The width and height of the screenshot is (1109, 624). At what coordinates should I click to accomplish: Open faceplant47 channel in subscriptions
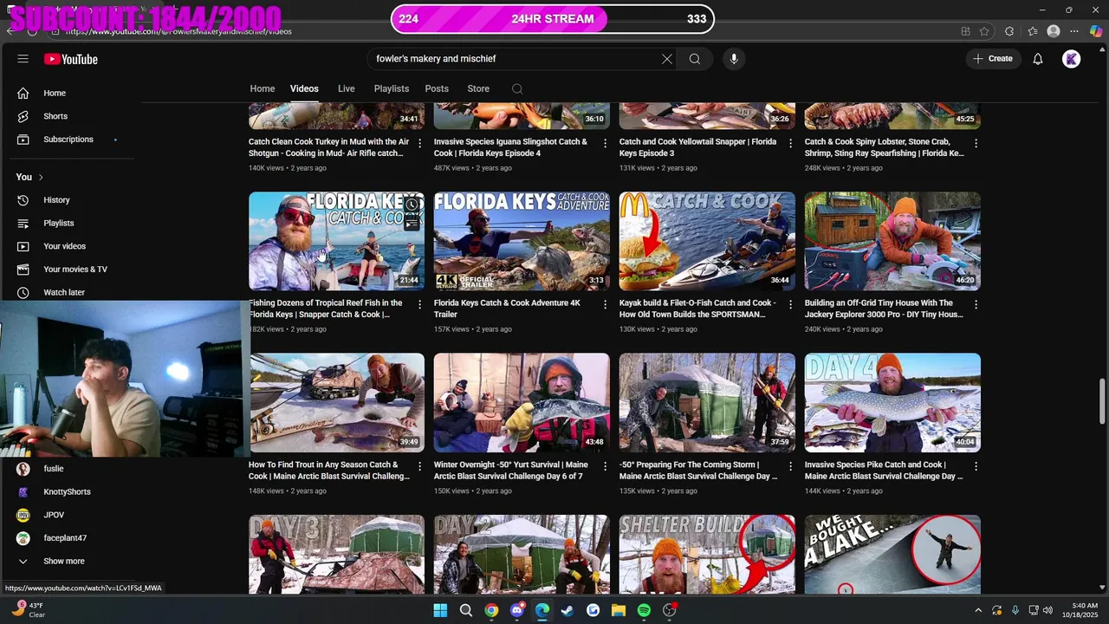pos(65,538)
